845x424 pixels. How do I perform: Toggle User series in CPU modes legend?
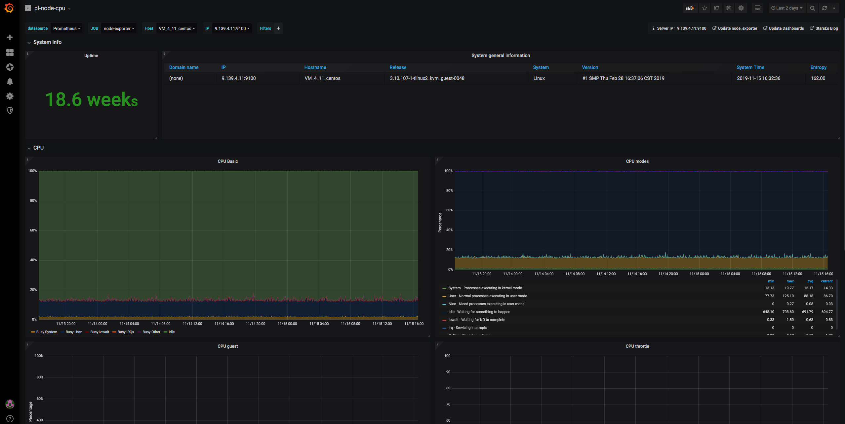tap(487, 296)
